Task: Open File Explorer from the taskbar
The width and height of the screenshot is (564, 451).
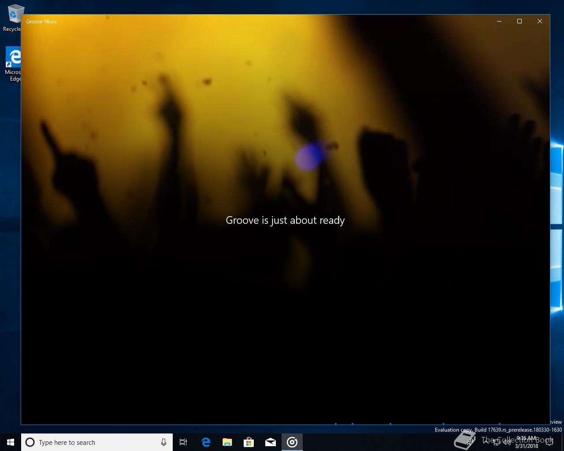Action: coord(227,442)
